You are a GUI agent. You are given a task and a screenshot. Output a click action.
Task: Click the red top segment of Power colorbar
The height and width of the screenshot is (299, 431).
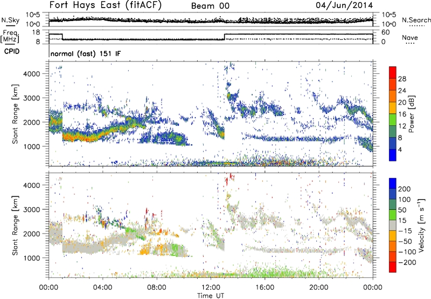[x=393, y=72]
